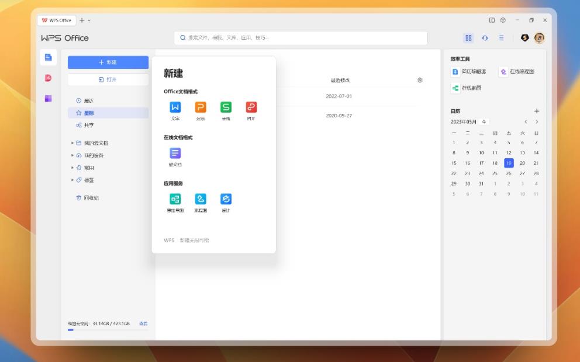The width and height of the screenshot is (580, 362).
Task: Click the cloud storage usage bar
Action: 108,330
